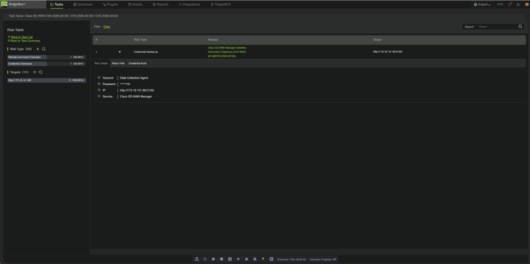This screenshot has width=530, height=264.
Task: Toggle the Risk Type sort control
Action: [37, 49]
